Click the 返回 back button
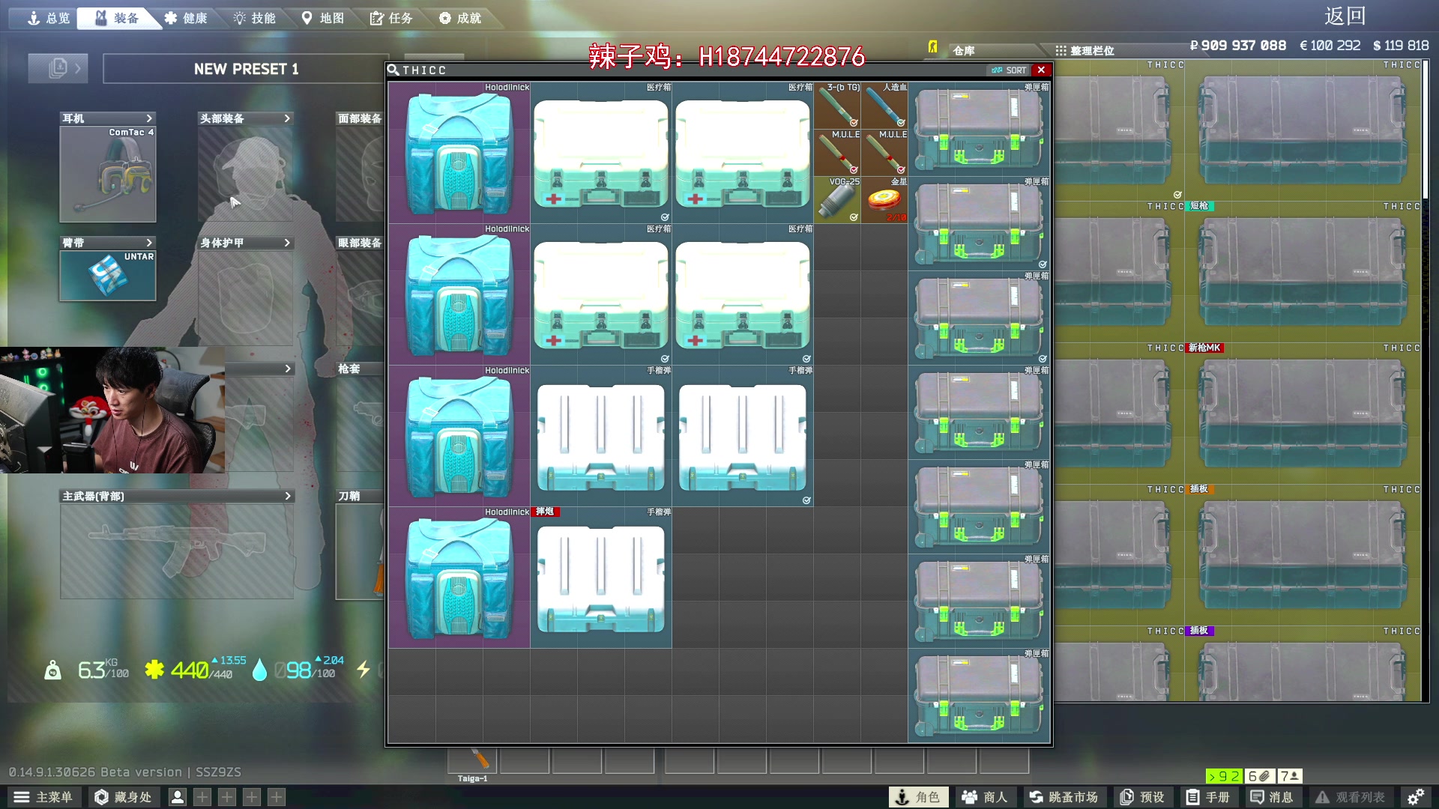 pyautogui.click(x=1345, y=16)
